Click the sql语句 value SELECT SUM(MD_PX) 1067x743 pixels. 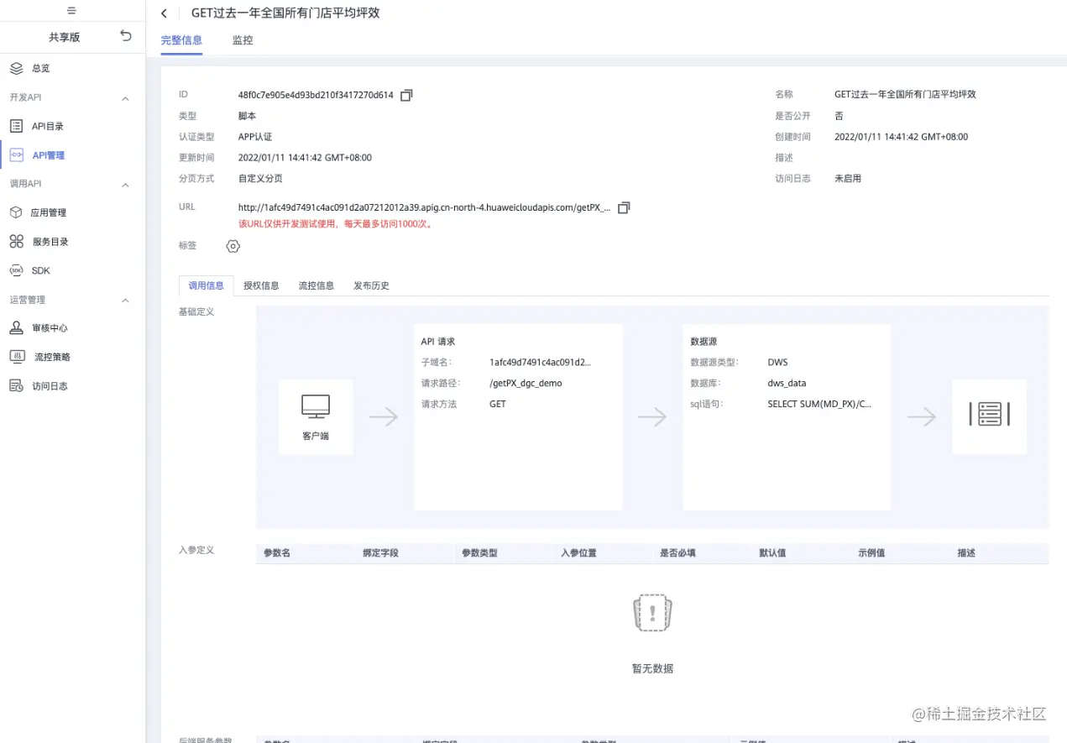(x=819, y=404)
